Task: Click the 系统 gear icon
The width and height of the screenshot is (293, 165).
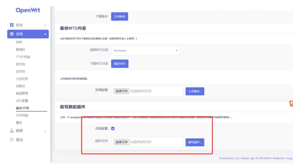Action: pyautogui.click(x=12, y=34)
